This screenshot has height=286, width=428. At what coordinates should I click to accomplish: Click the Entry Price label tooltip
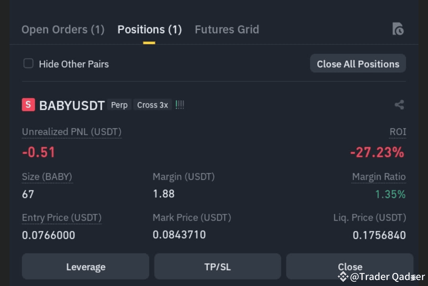[61, 217]
